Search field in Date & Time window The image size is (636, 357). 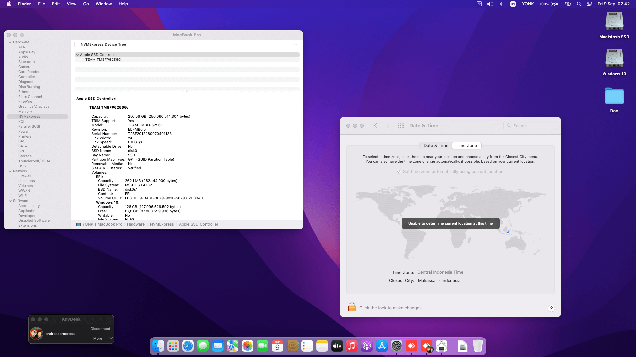point(530,126)
